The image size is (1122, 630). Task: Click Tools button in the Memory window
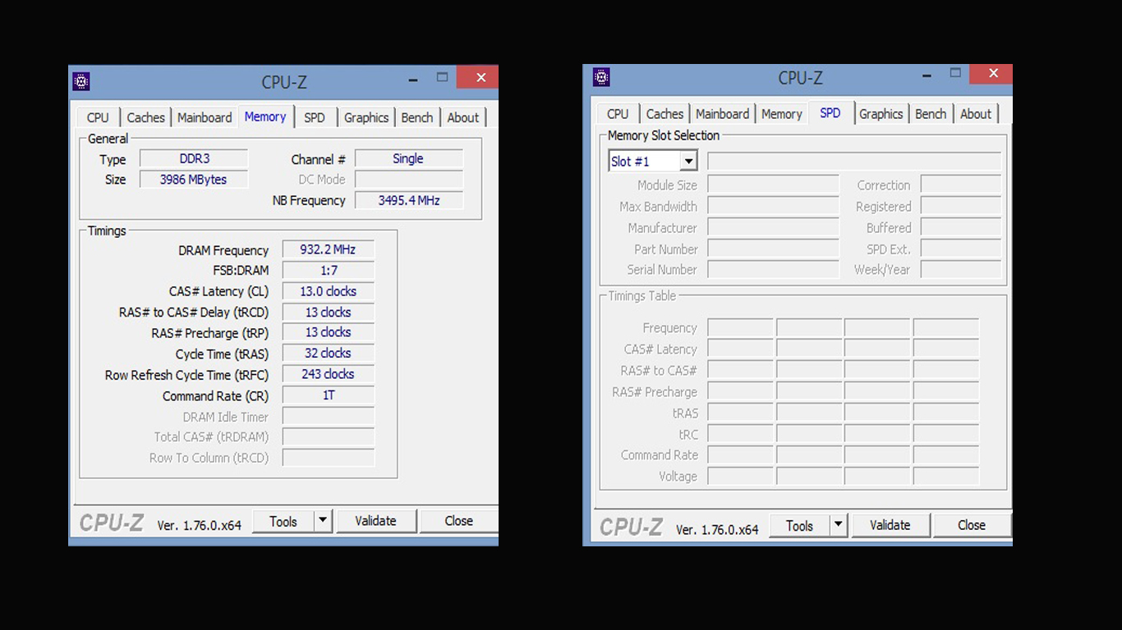pos(283,521)
